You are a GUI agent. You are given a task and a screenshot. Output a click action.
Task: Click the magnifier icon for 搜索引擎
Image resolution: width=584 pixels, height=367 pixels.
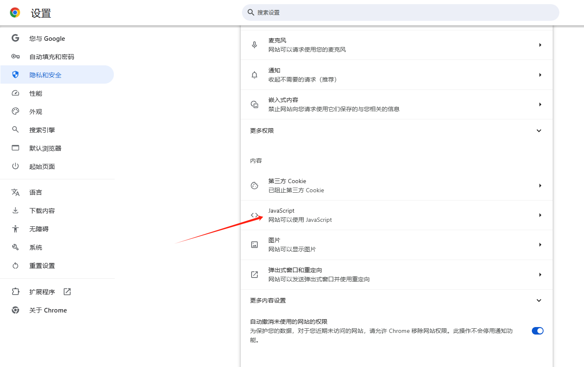(15, 129)
